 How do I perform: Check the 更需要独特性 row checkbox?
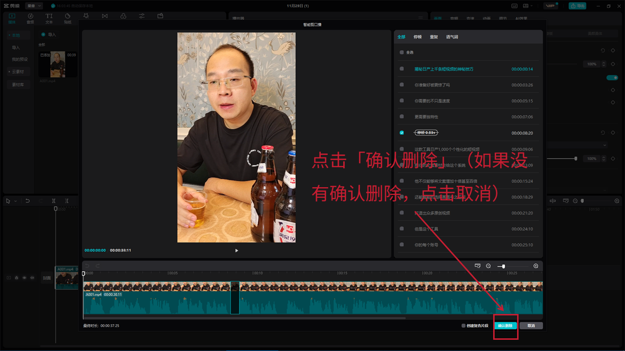pyautogui.click(x=402, y=117)
